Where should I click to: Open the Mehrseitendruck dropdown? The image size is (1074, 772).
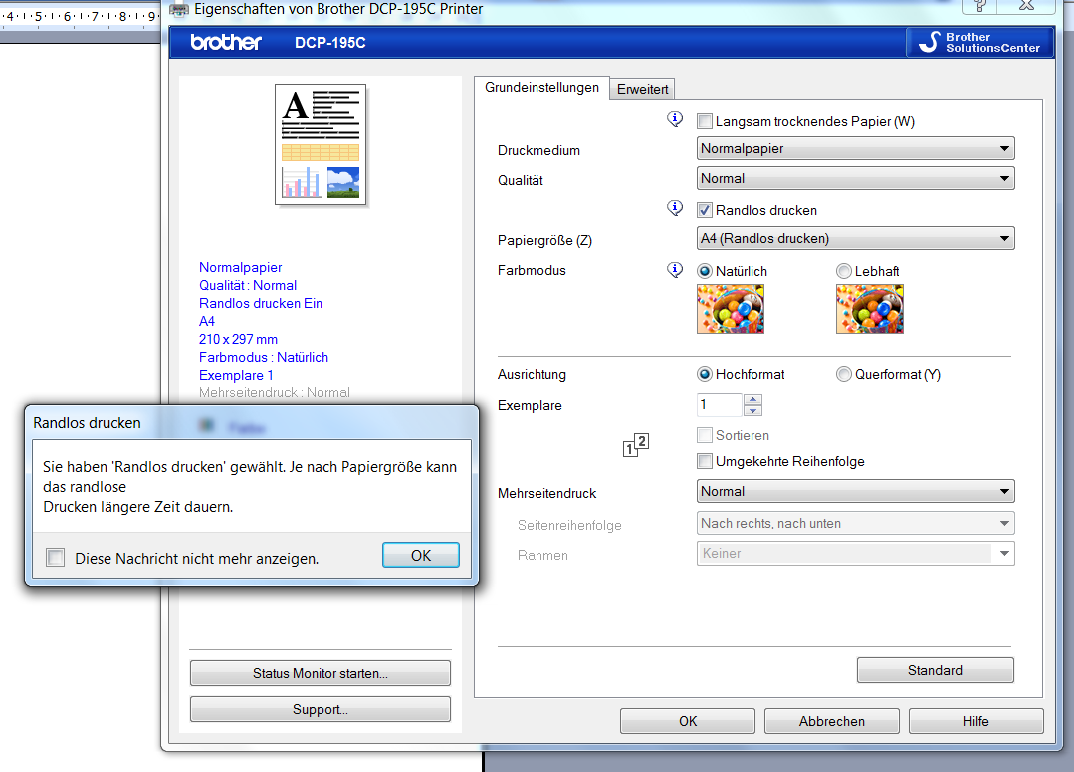tap(855, 491)
